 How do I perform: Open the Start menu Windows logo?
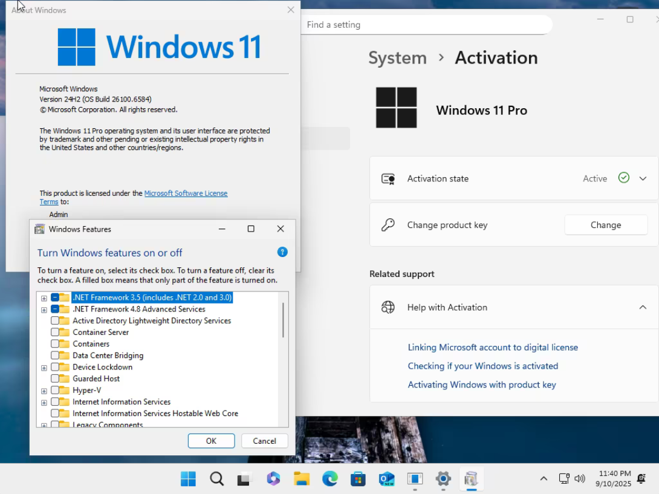point(188,478)
